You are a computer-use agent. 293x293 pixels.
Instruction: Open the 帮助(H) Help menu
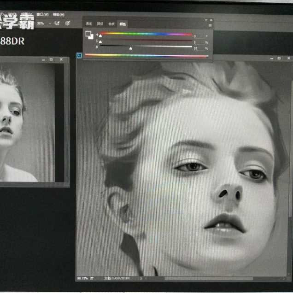pos(59,15)
